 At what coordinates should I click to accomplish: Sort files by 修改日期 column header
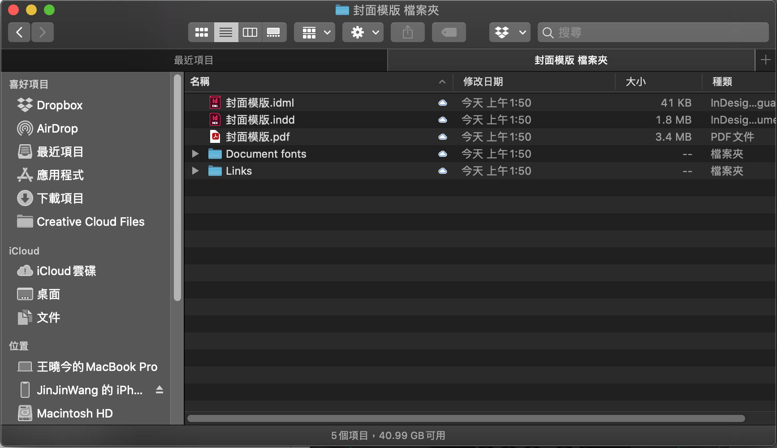click(x=483, y=82)
